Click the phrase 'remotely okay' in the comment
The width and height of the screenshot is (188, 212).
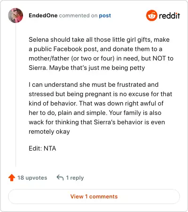pos(49,132)
